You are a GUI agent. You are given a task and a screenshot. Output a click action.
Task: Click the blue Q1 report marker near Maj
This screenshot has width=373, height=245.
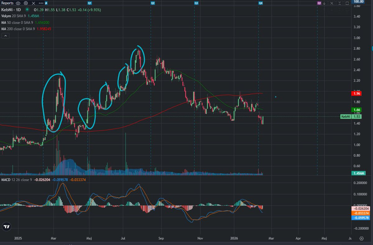click(90, 3)
